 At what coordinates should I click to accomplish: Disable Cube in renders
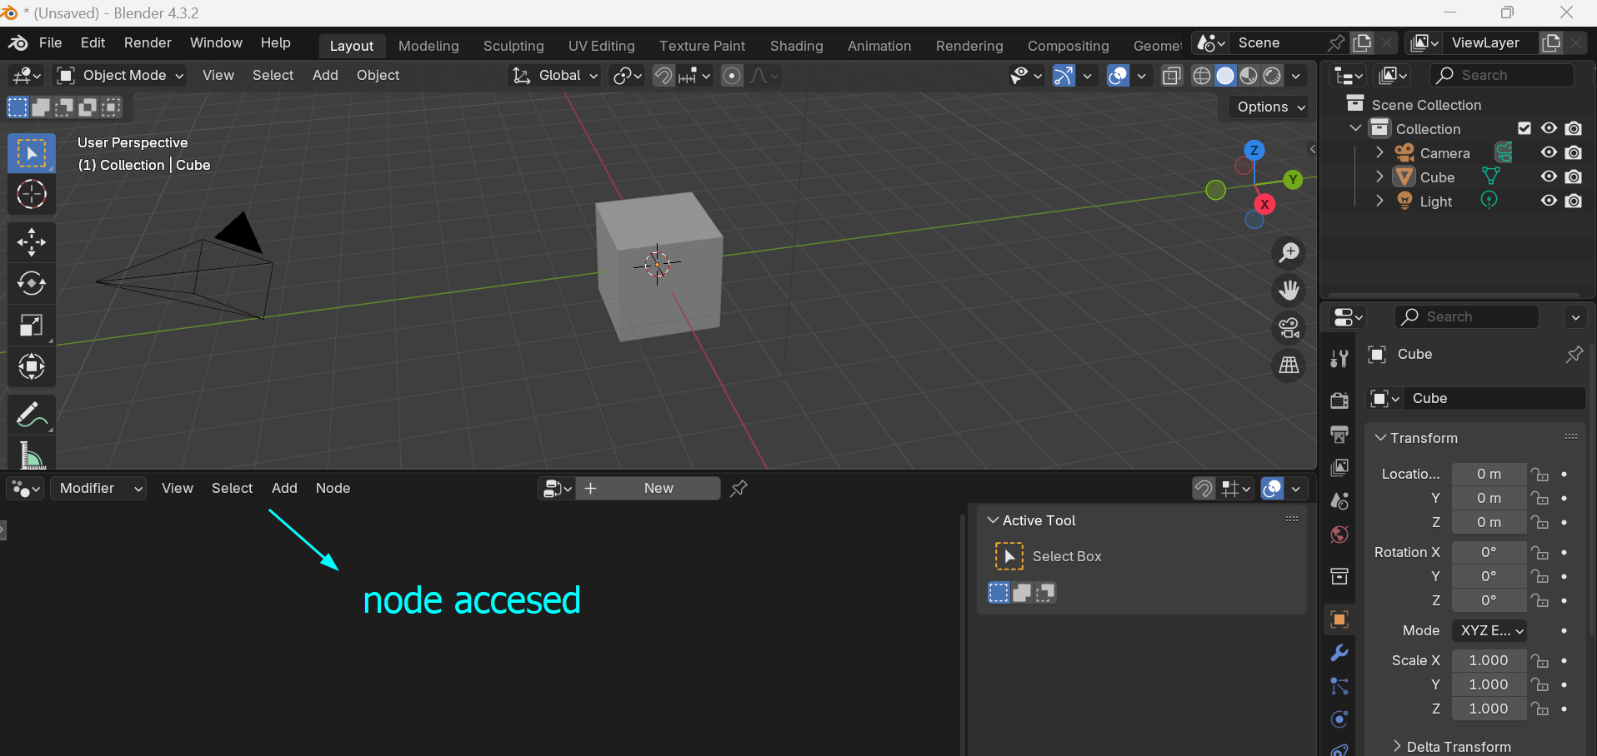click(x=1574, y=177)
